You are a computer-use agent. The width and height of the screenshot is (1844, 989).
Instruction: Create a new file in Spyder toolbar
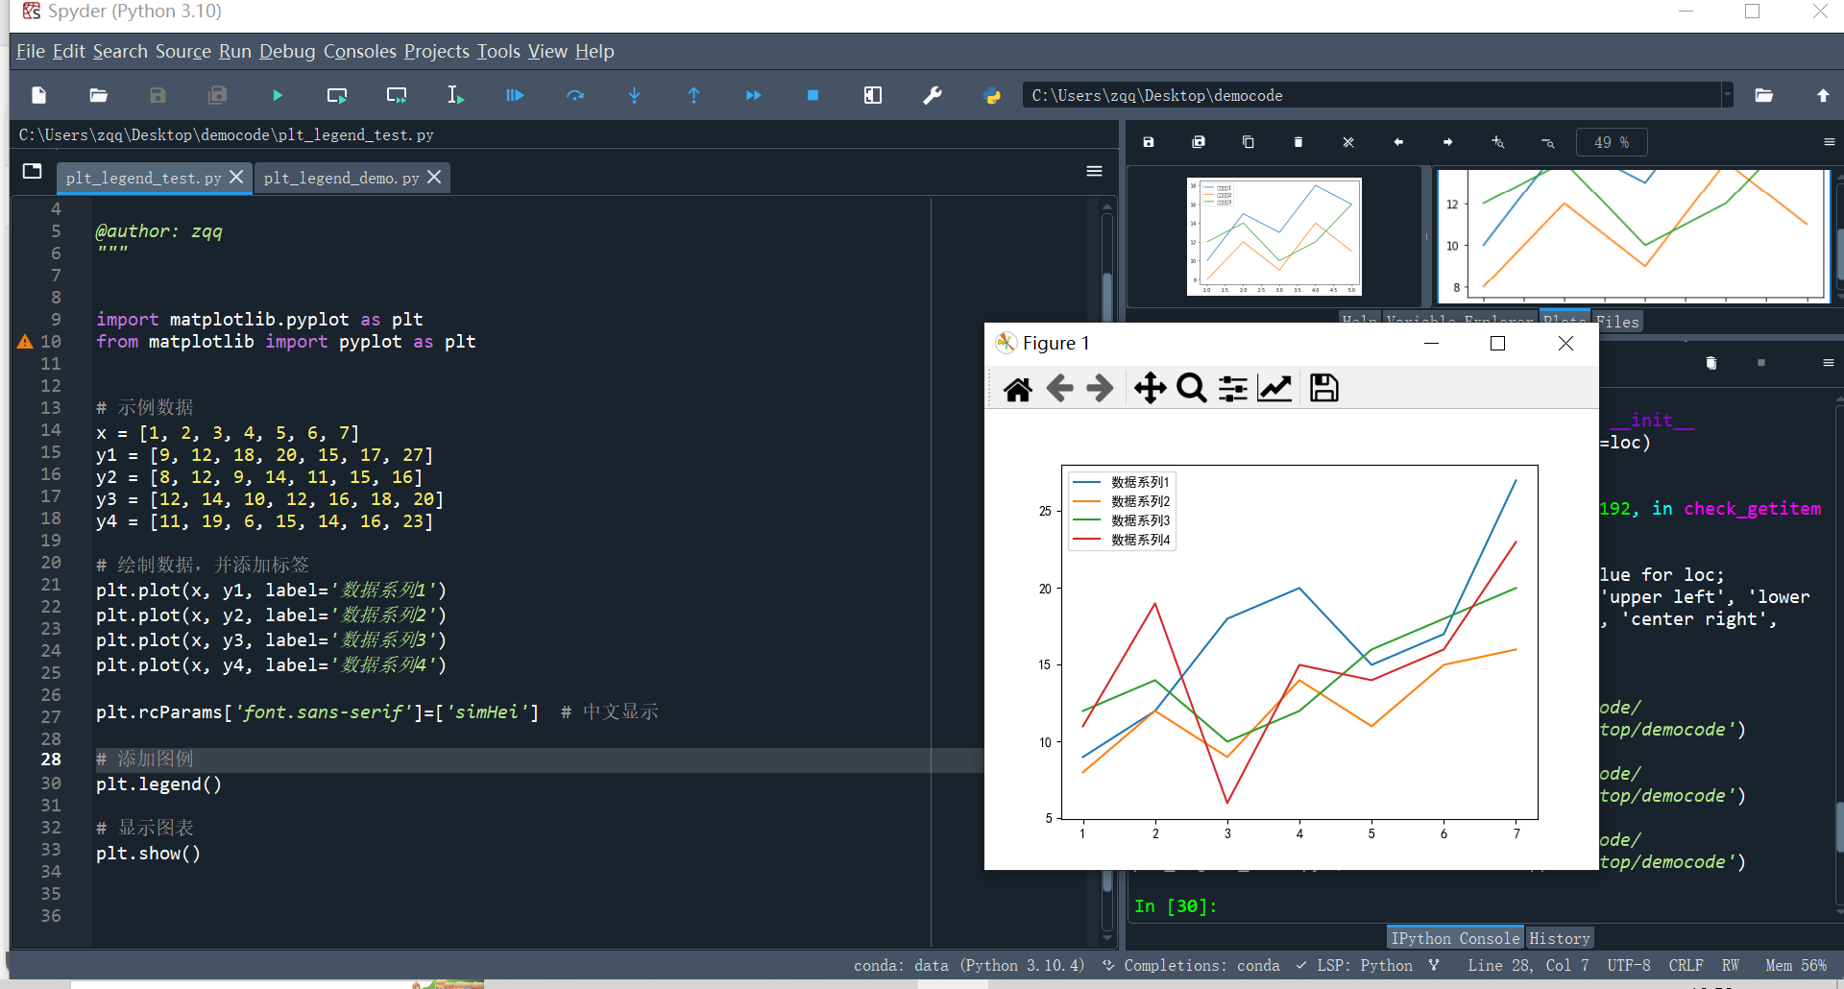click(39, 95)
